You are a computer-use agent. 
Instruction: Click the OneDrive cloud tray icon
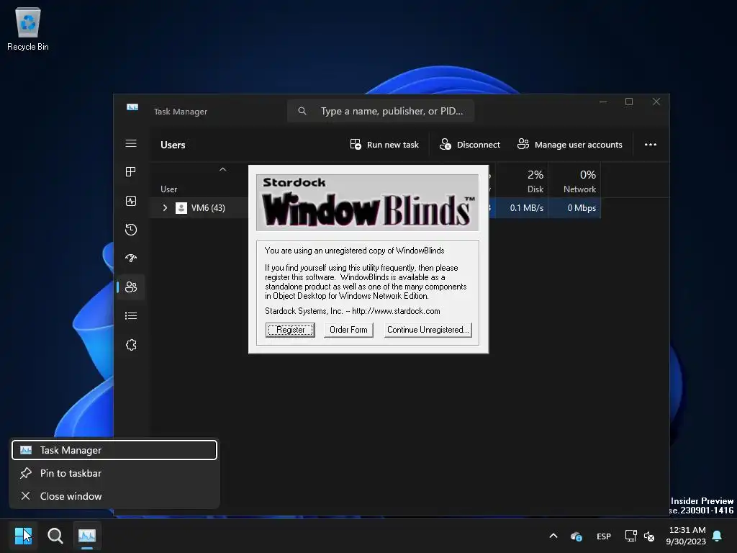[x=577, y=536]
